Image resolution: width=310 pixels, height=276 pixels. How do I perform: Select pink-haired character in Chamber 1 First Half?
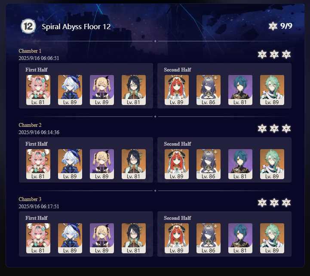(38, 90)
